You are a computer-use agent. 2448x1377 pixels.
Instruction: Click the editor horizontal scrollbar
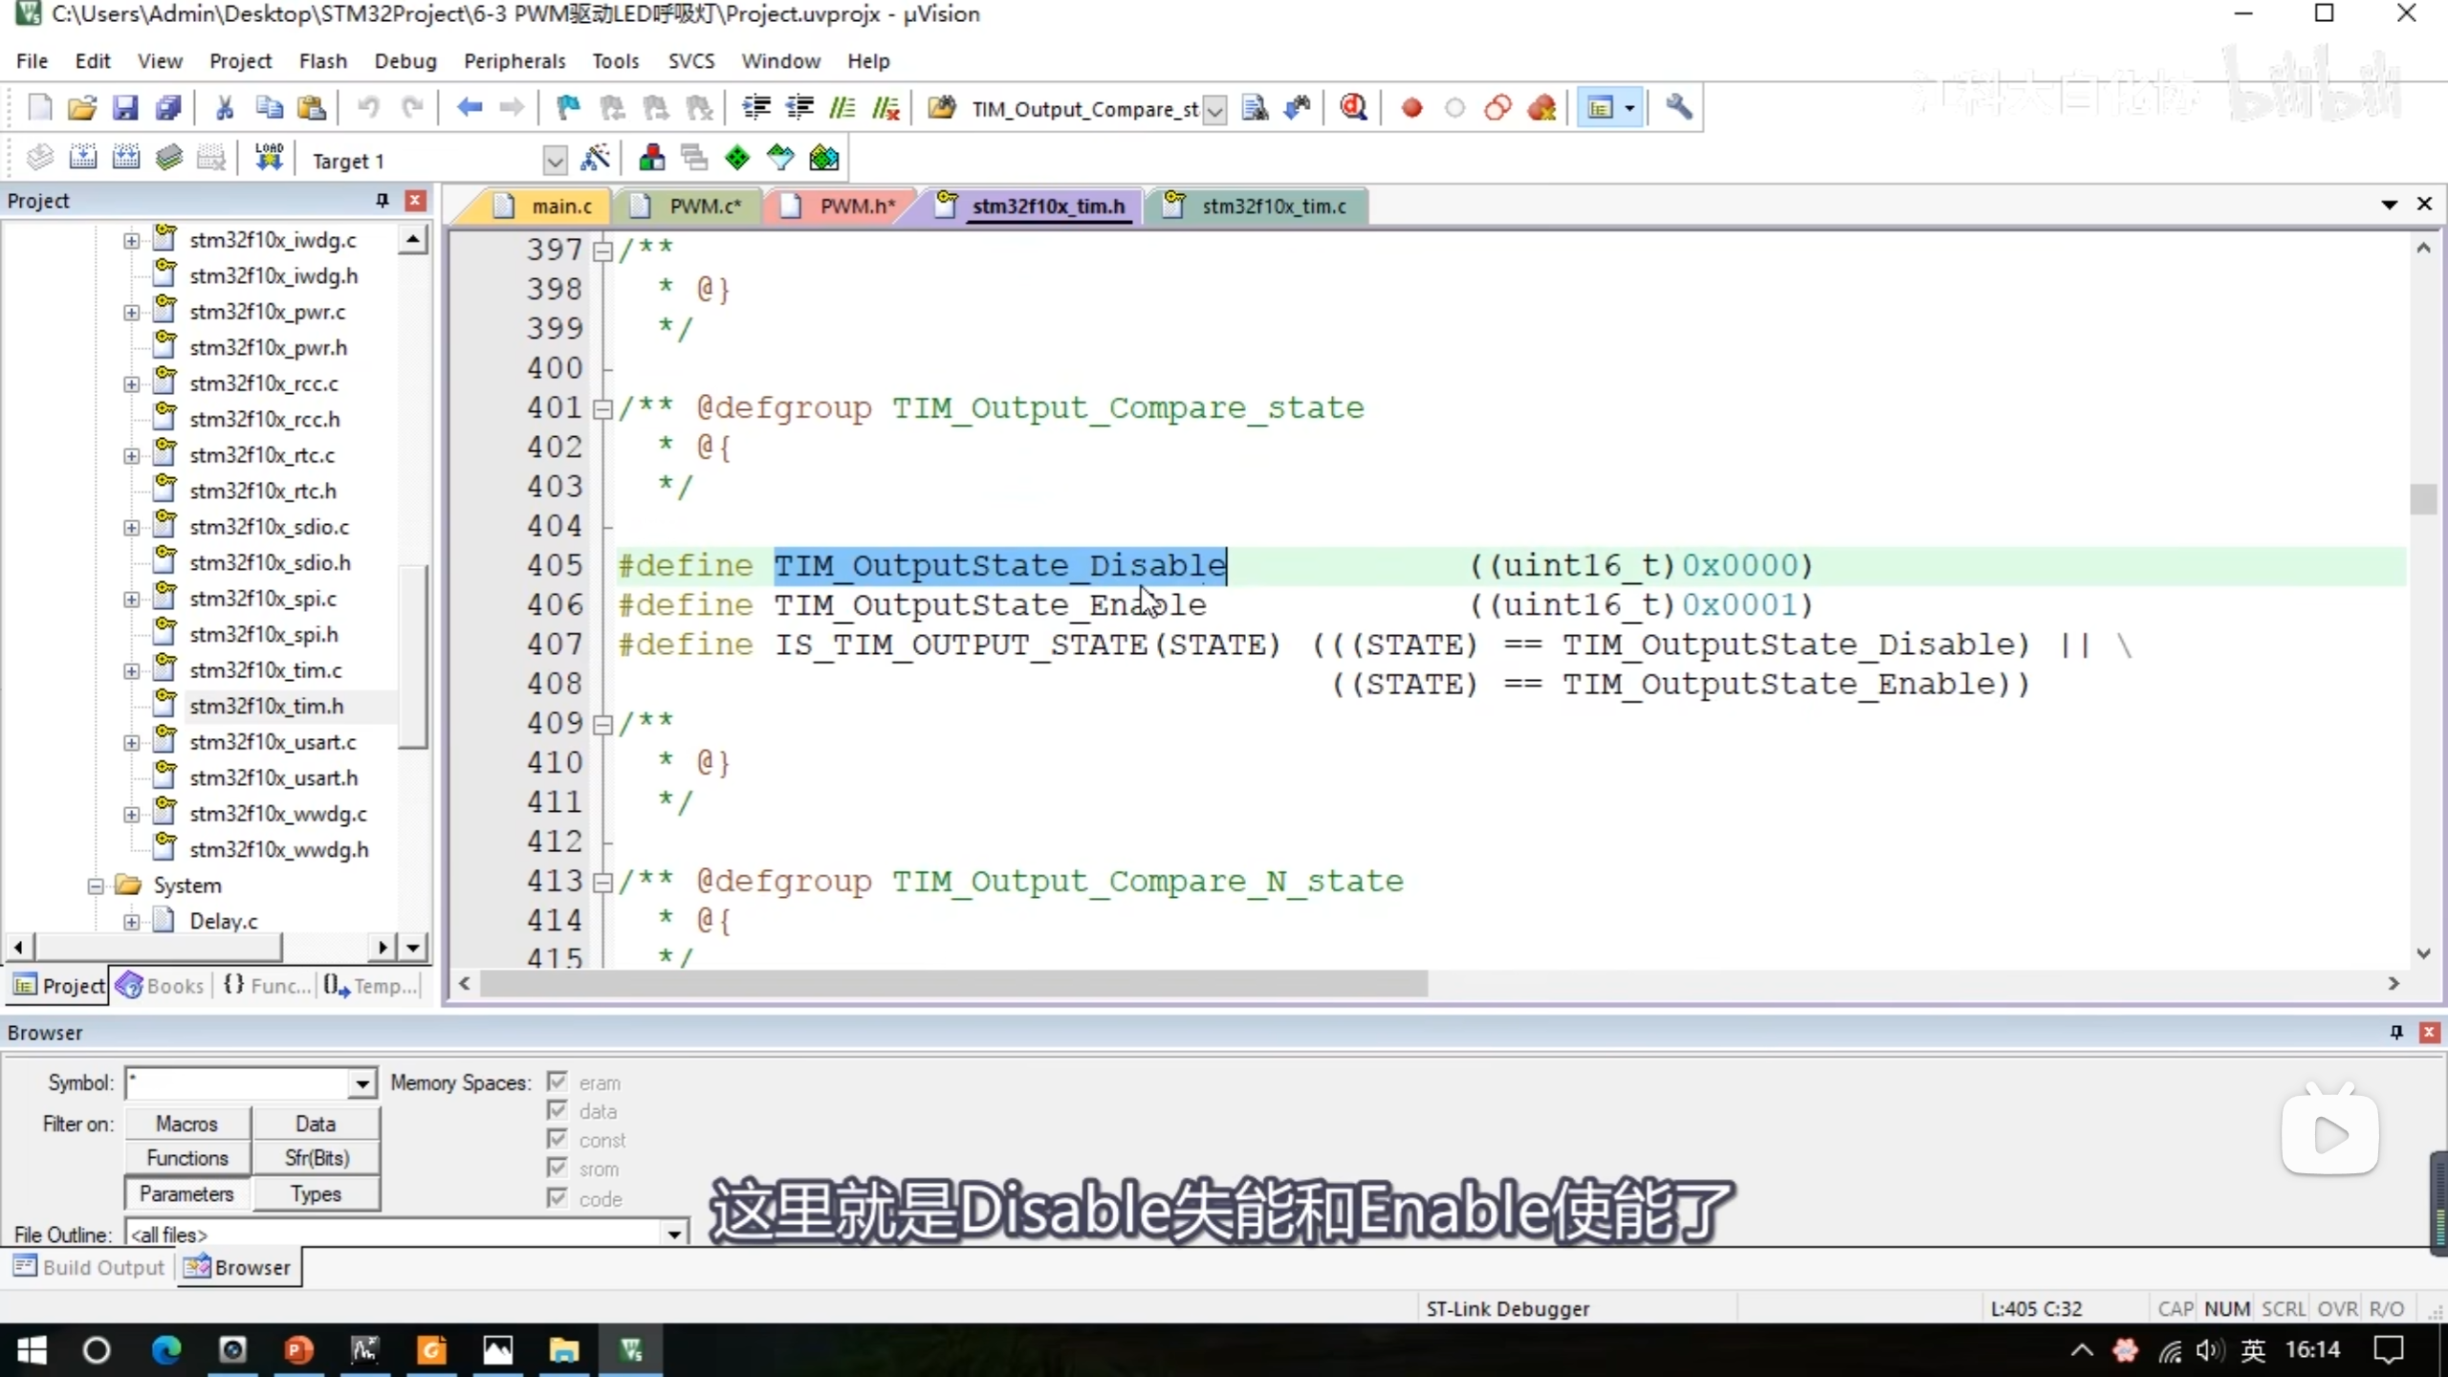pyautogui.click(x=952, y=984)
